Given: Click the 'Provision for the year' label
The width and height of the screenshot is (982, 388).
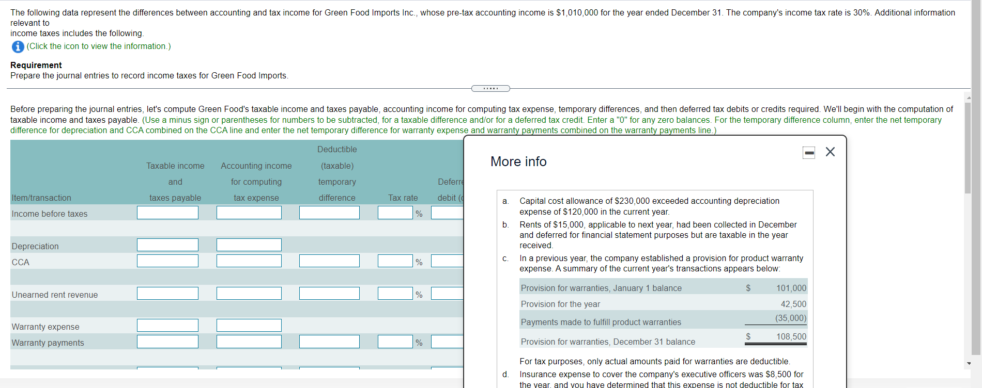Looking at the screenshot, I should click(x=560, y=304).
